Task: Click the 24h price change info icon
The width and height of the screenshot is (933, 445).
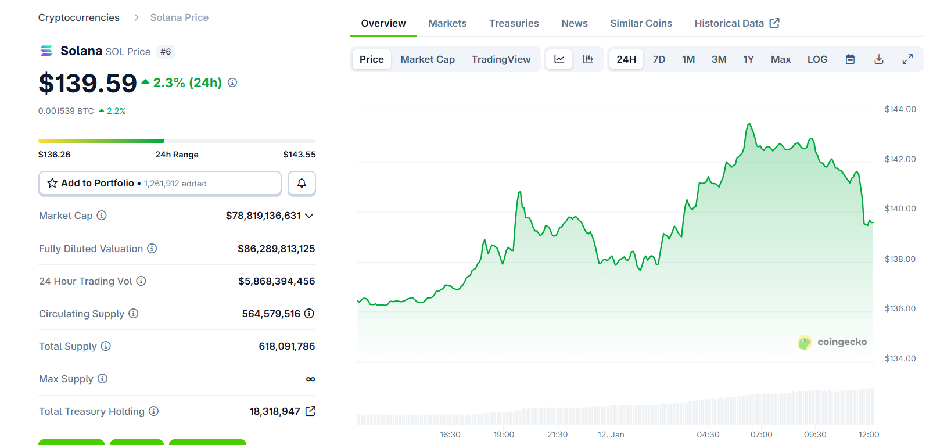Action: tap(232, 83)
